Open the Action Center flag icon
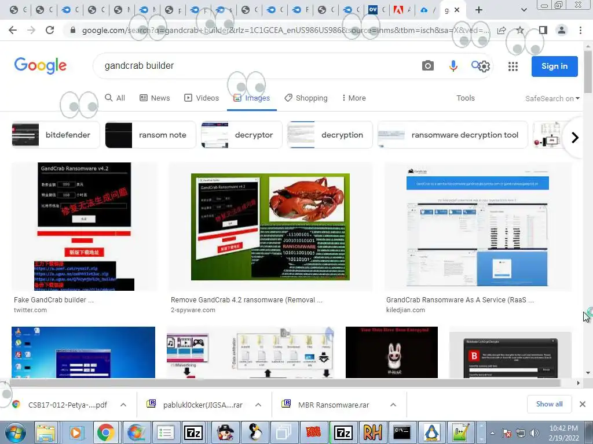The image size is (593, 444). tap(506, 433)
